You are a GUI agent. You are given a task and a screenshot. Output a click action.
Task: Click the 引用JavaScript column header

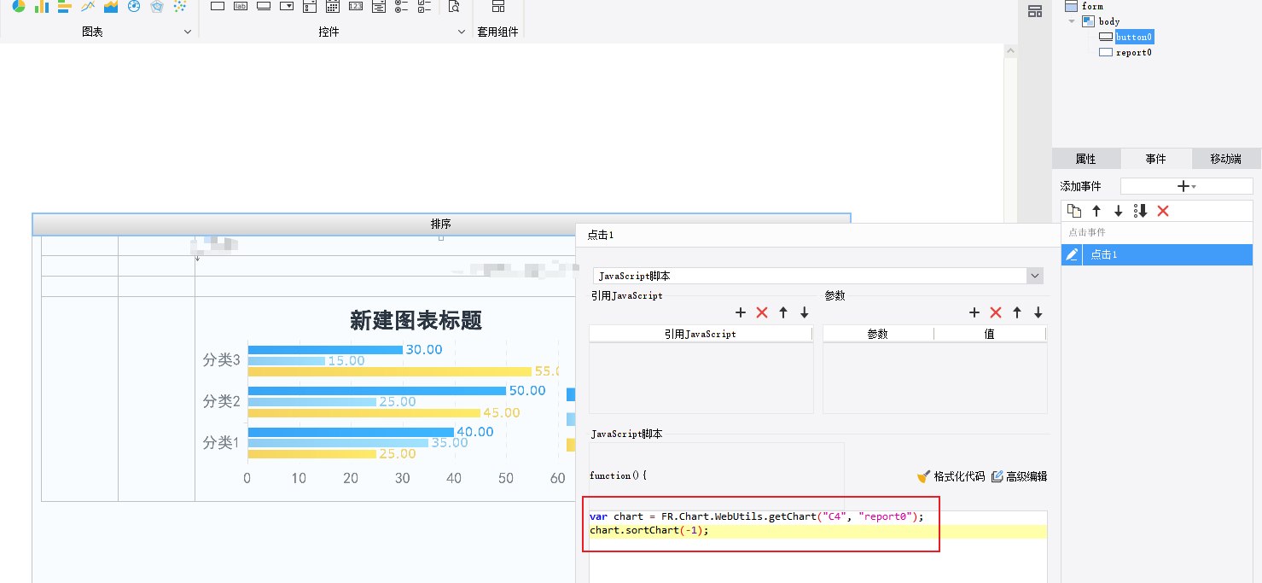pyautogui.click(x=701, y=334)
